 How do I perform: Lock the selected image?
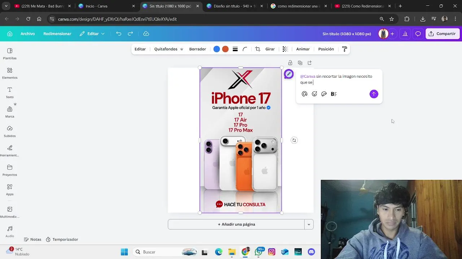(x=290, y=63)
